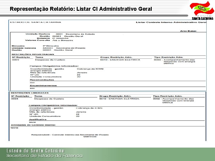The image size is (215, 161).
Task: Click the 'ESTADO DE SANTA CATARINA' report header
Action: point(36,22)
